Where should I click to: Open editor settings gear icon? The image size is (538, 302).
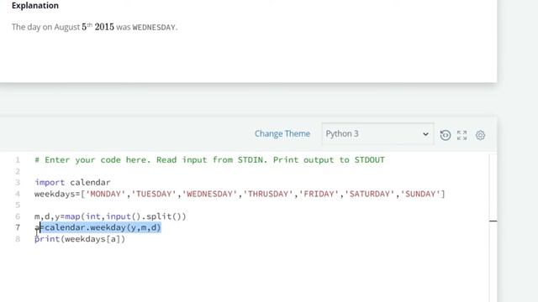(x=480, y=135)
